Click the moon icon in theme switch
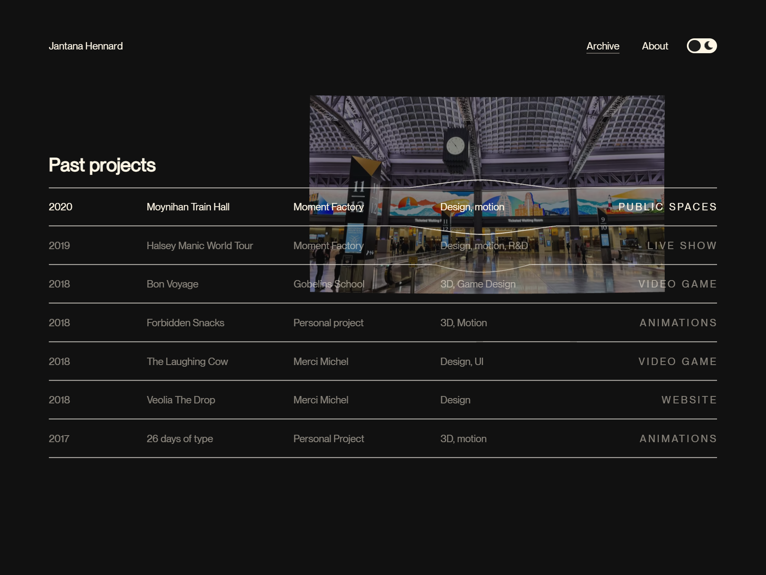Image resolution: width=766 pixels, height=575 pixels. (x=709, y=46)
